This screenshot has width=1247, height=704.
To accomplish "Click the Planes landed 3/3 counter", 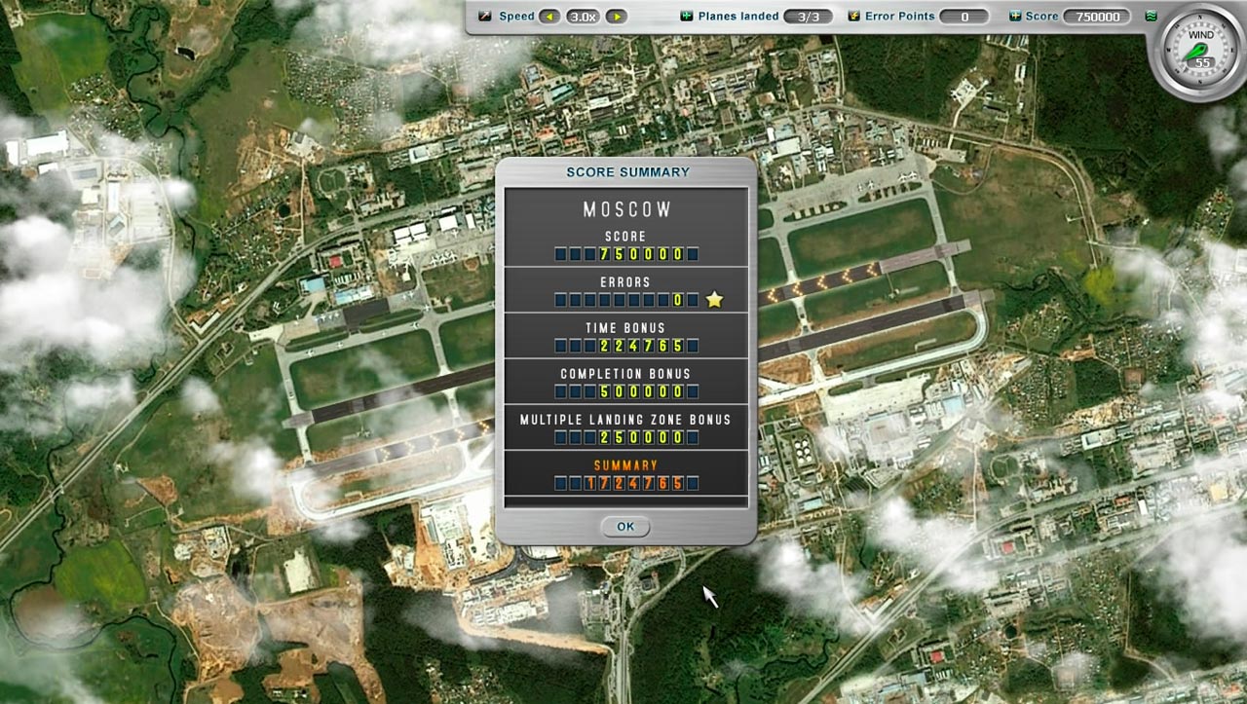I will [809, 17].
